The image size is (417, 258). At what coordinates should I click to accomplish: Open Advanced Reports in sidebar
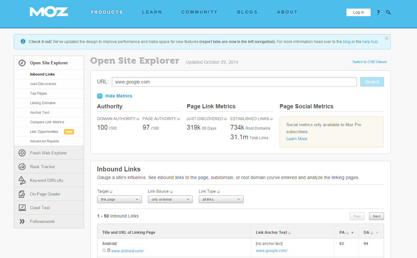(44, 141)
